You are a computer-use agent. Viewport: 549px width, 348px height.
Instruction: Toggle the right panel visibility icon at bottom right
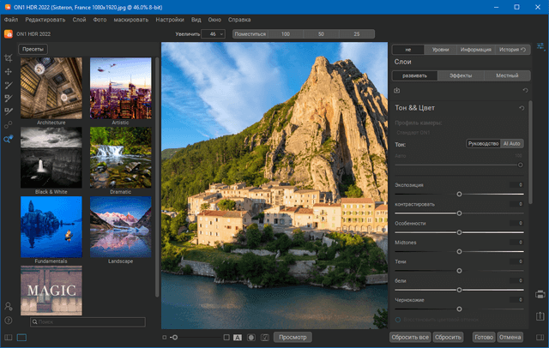540,337
